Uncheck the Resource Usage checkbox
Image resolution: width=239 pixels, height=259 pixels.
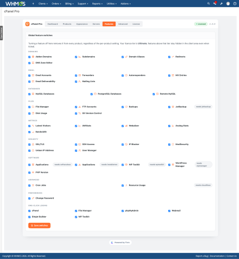click(x=123, y=186)
